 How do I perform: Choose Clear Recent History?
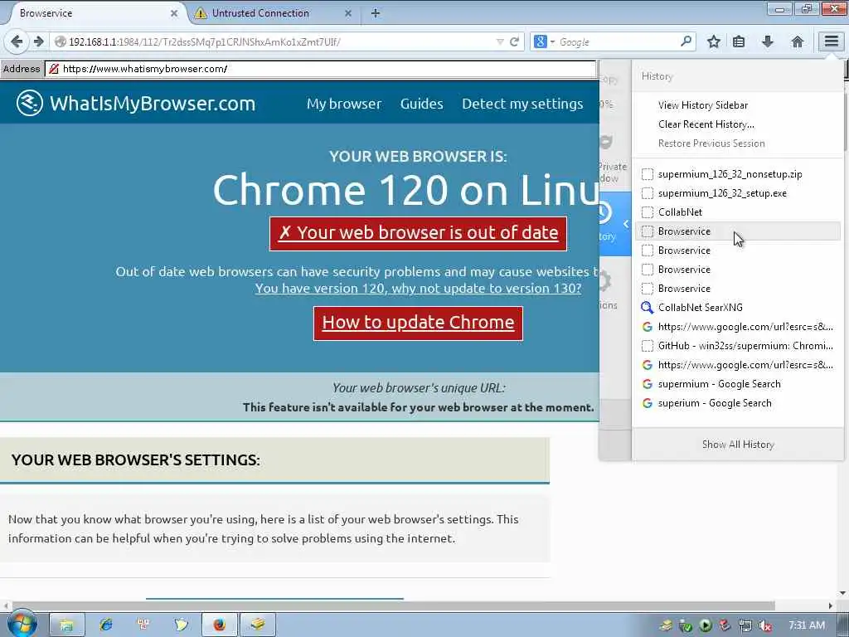pos(706,124)
